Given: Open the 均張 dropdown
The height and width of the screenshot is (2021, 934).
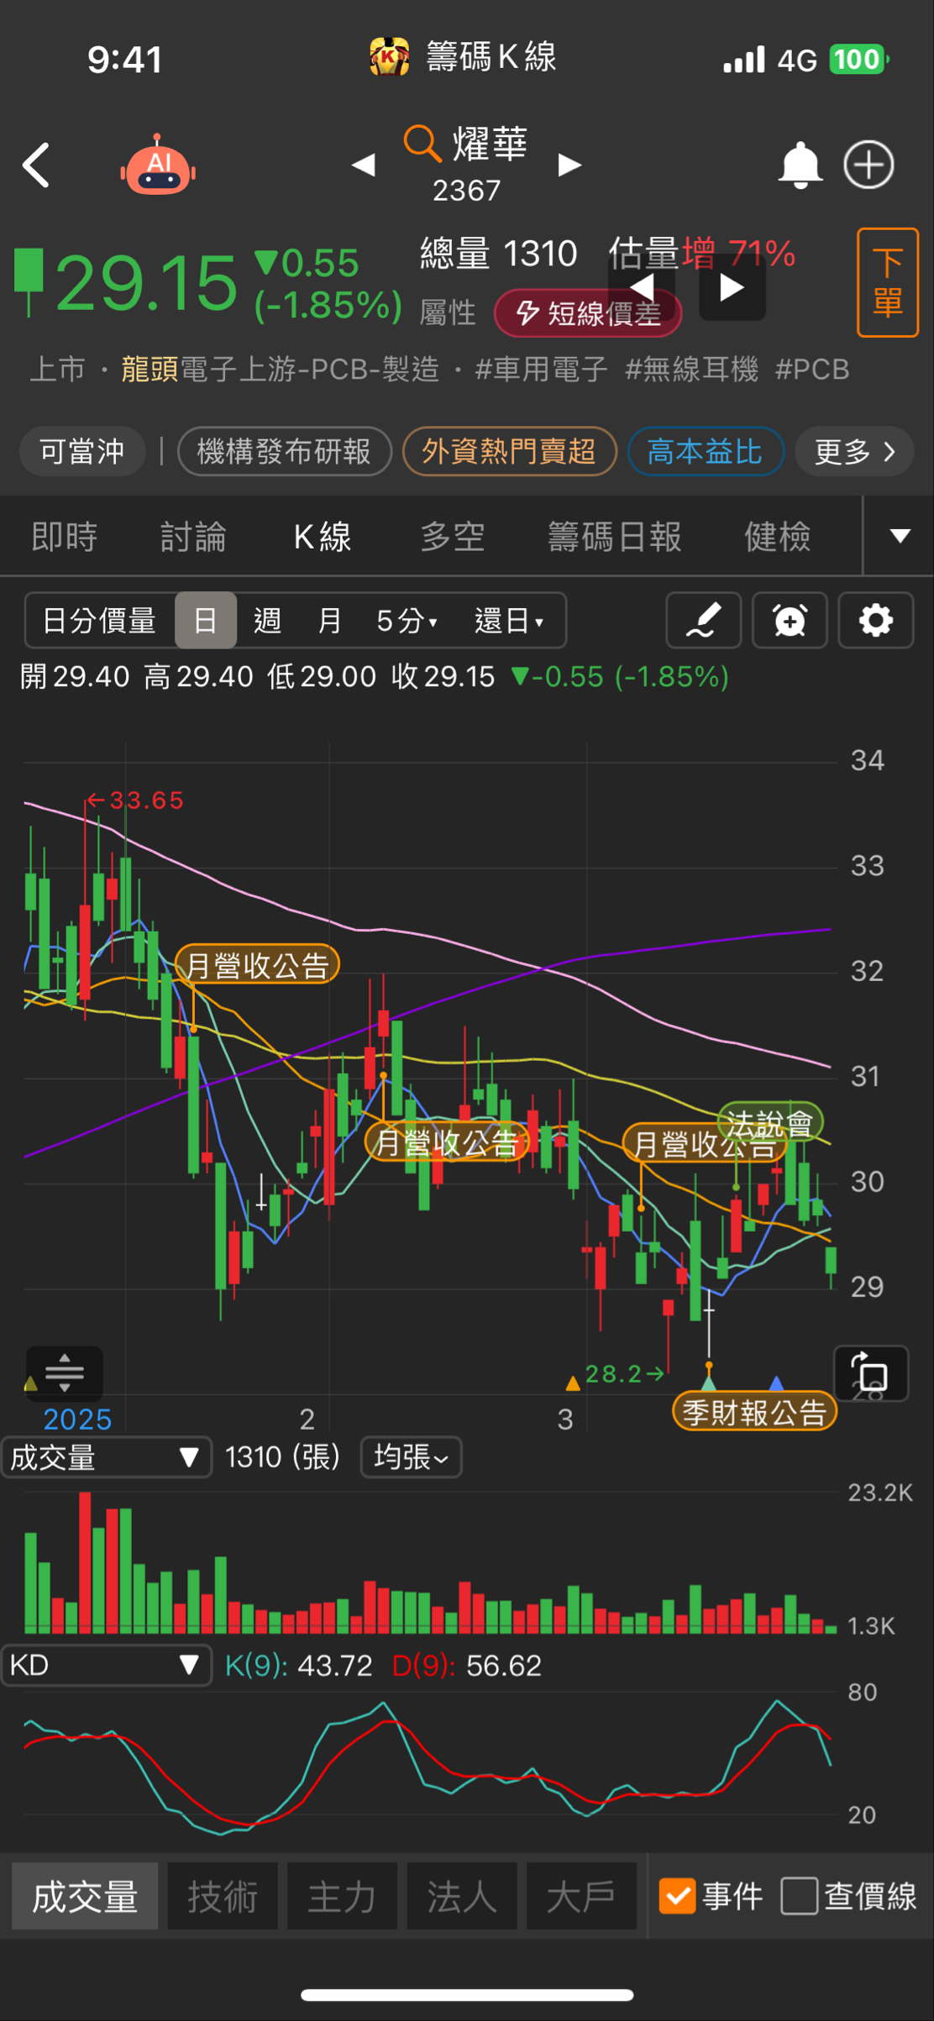Looking at the screenshot, I should (x=412, y=1457).
